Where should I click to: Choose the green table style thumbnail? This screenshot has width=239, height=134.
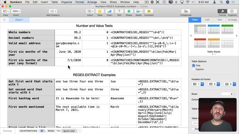[x=227, y=29]
